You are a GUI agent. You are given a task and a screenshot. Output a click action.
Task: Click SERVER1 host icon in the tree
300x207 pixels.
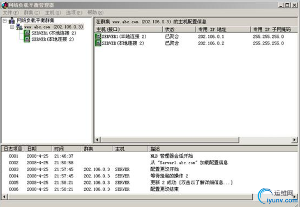27,33
